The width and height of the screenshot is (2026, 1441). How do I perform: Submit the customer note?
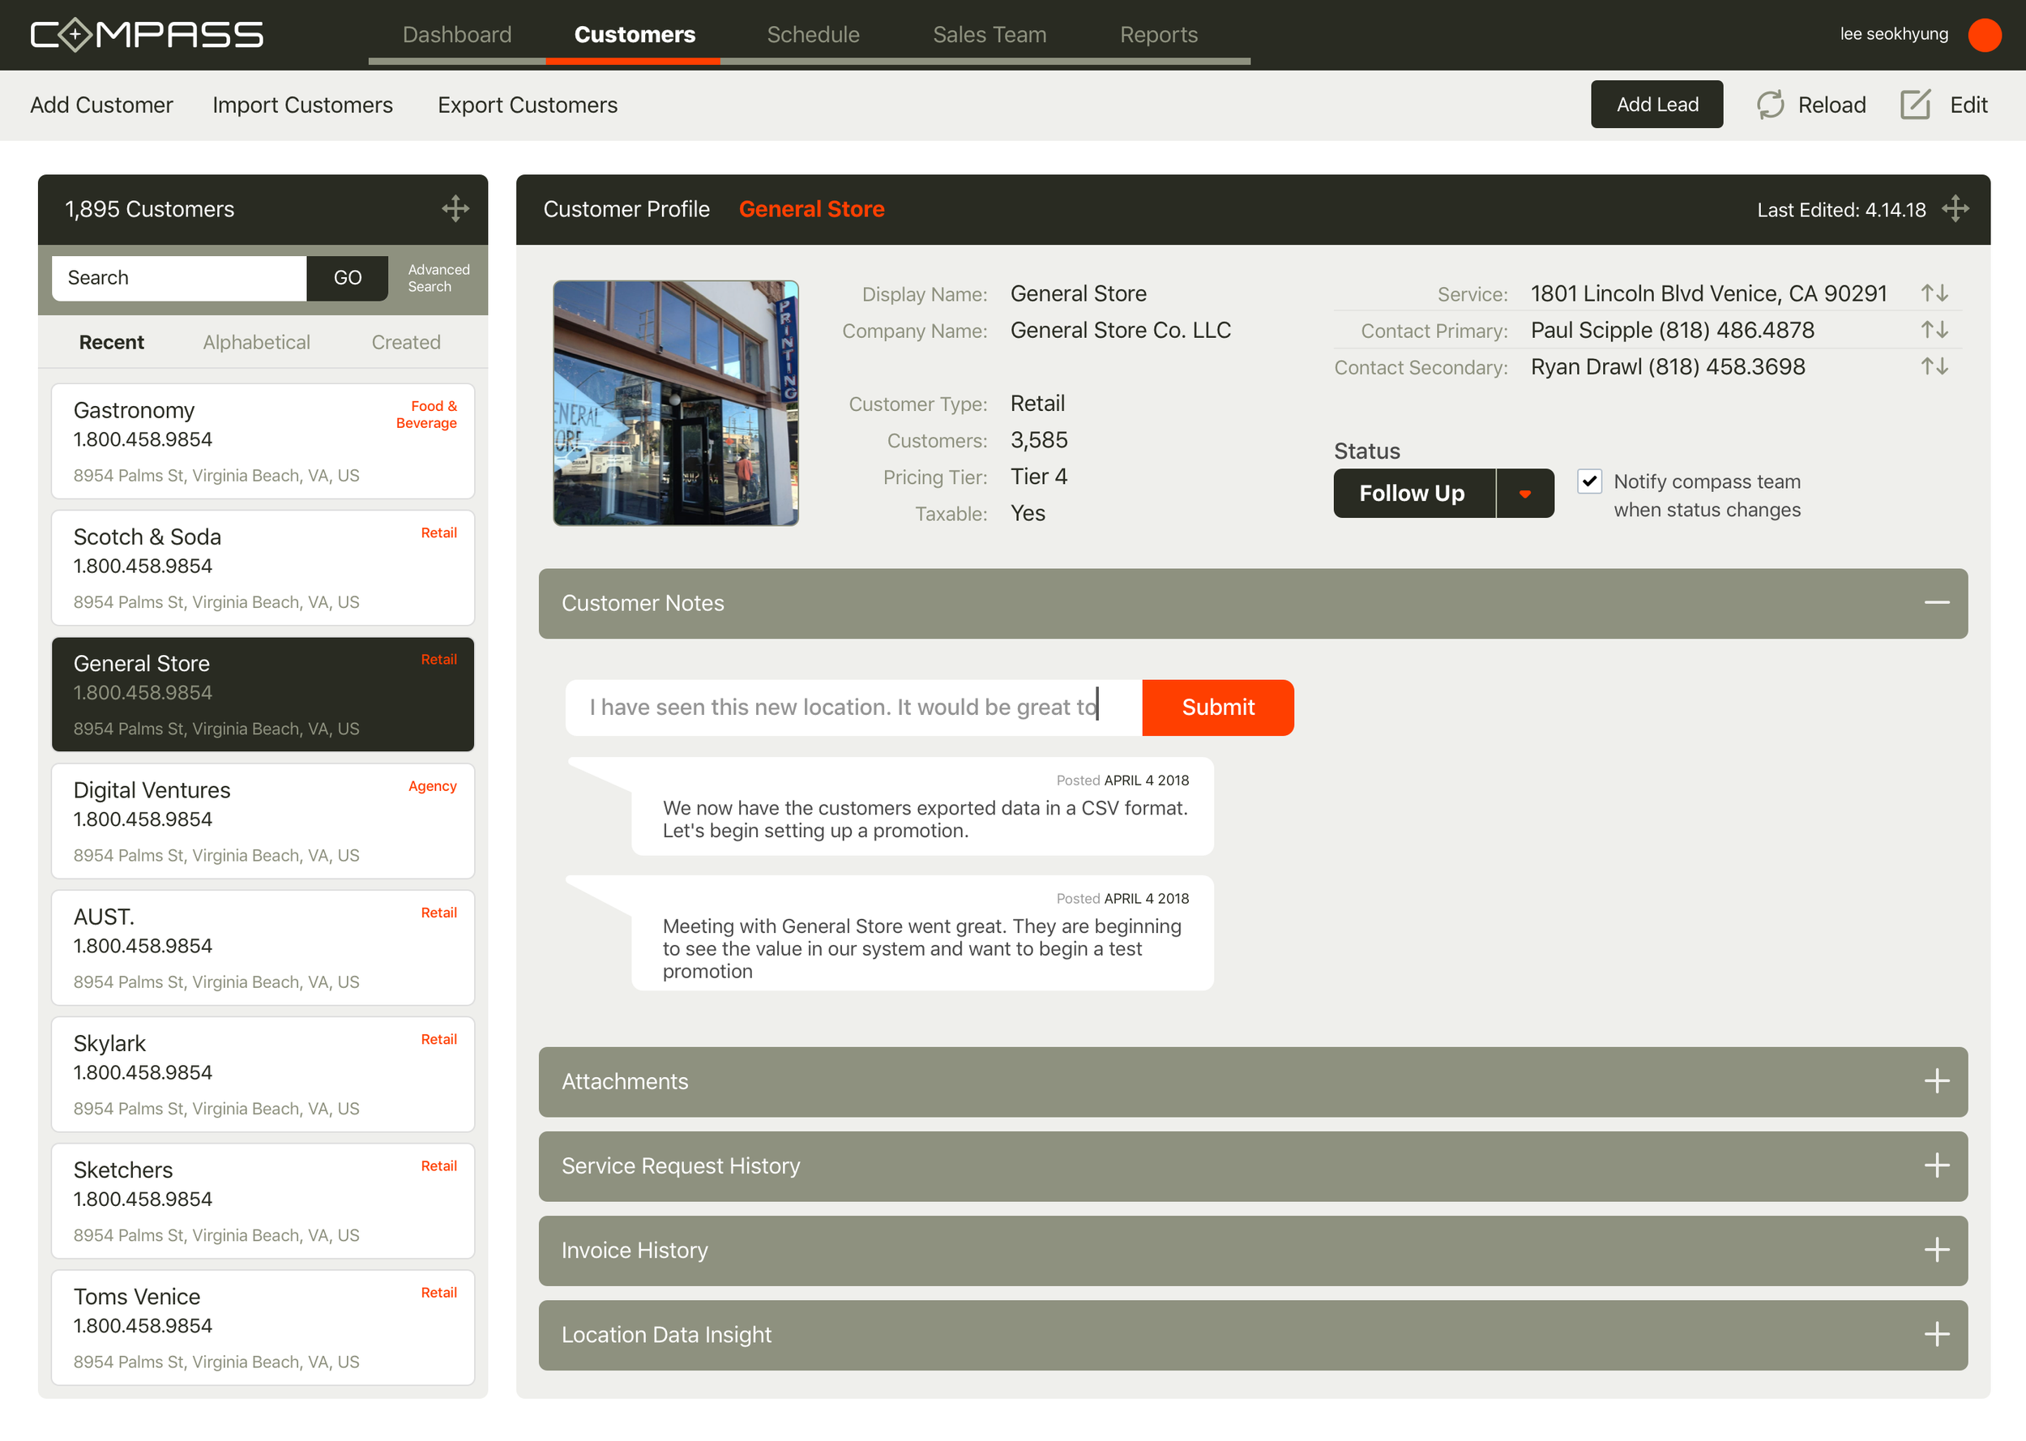(1217, 708)
